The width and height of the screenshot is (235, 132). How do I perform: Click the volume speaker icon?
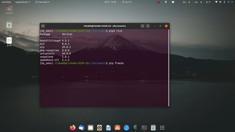[x=220, y=2]
